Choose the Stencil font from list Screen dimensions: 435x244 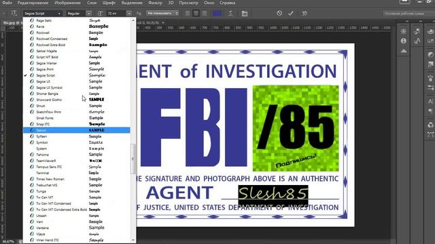[77, 130]
